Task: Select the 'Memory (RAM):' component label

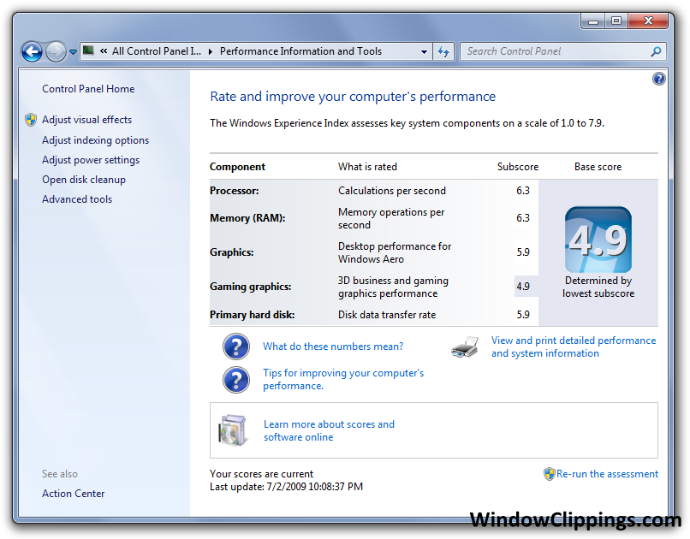Action: tap(247, 218)
